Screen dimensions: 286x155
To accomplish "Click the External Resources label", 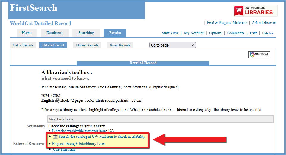I will pos(29,144).
